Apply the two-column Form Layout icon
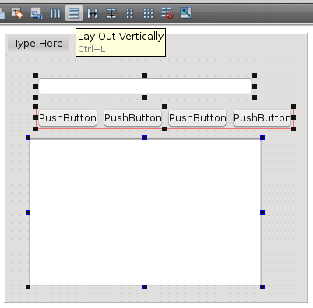 tap(130, 13)
